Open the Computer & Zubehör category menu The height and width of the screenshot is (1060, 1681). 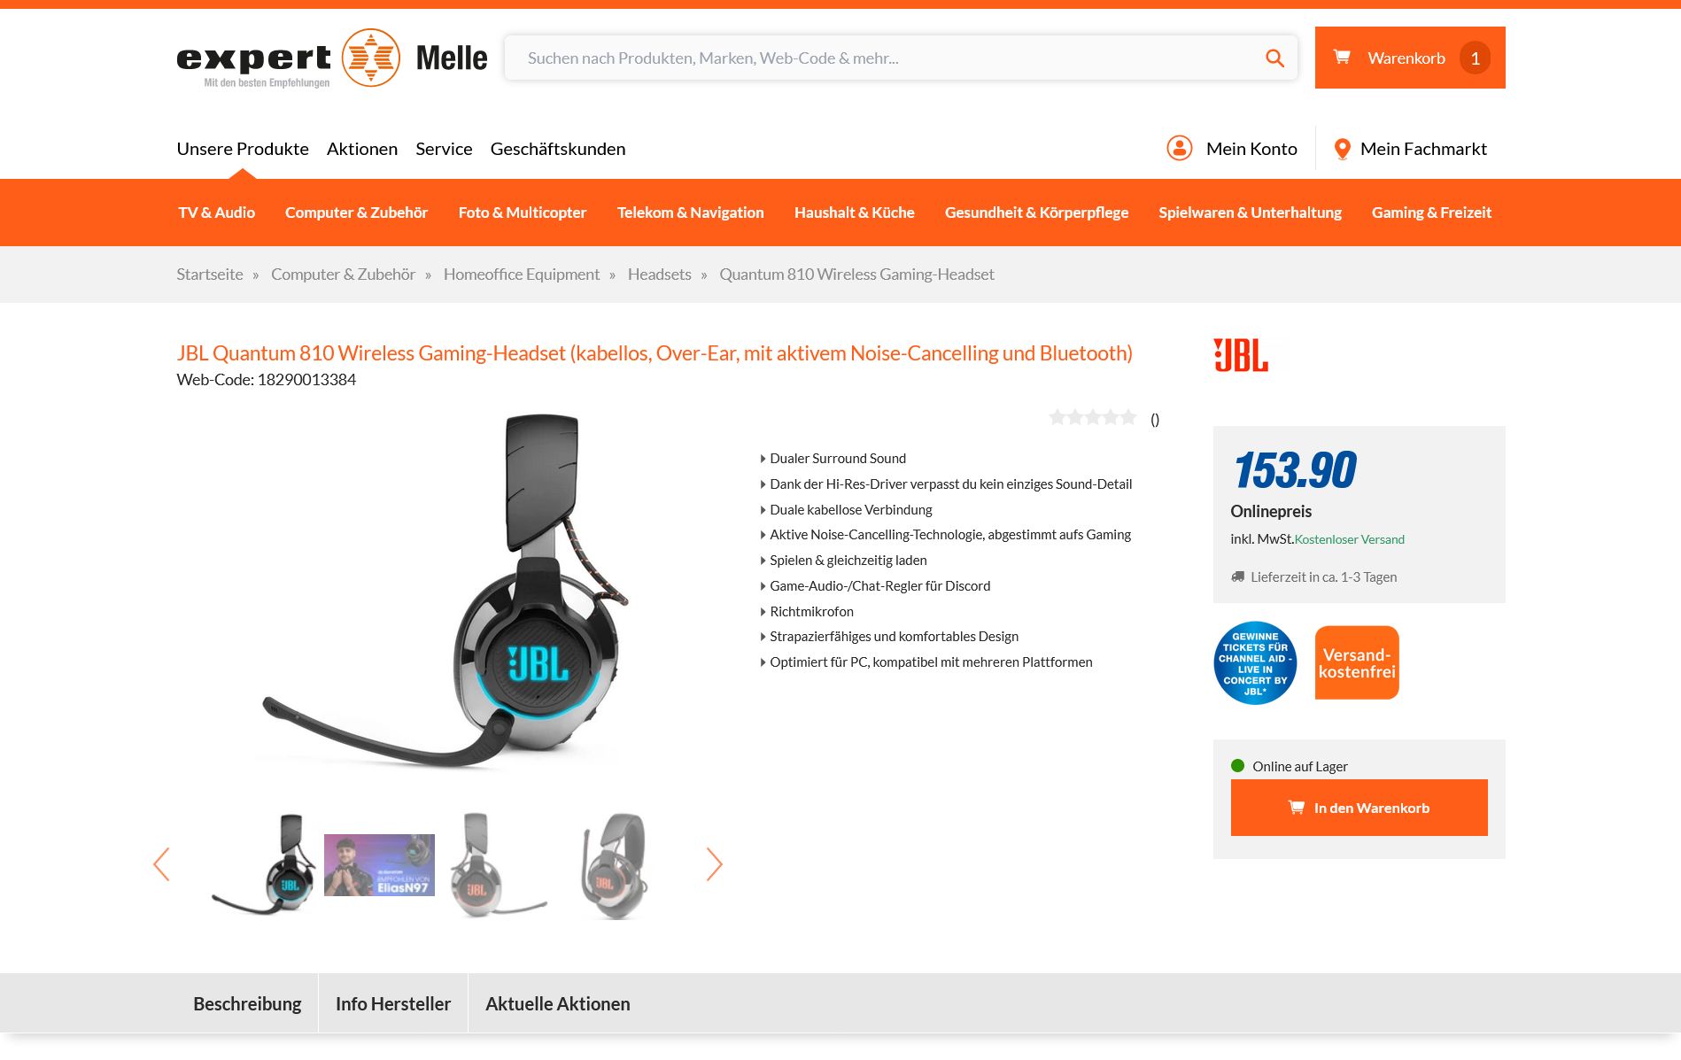tap(356, 213)
